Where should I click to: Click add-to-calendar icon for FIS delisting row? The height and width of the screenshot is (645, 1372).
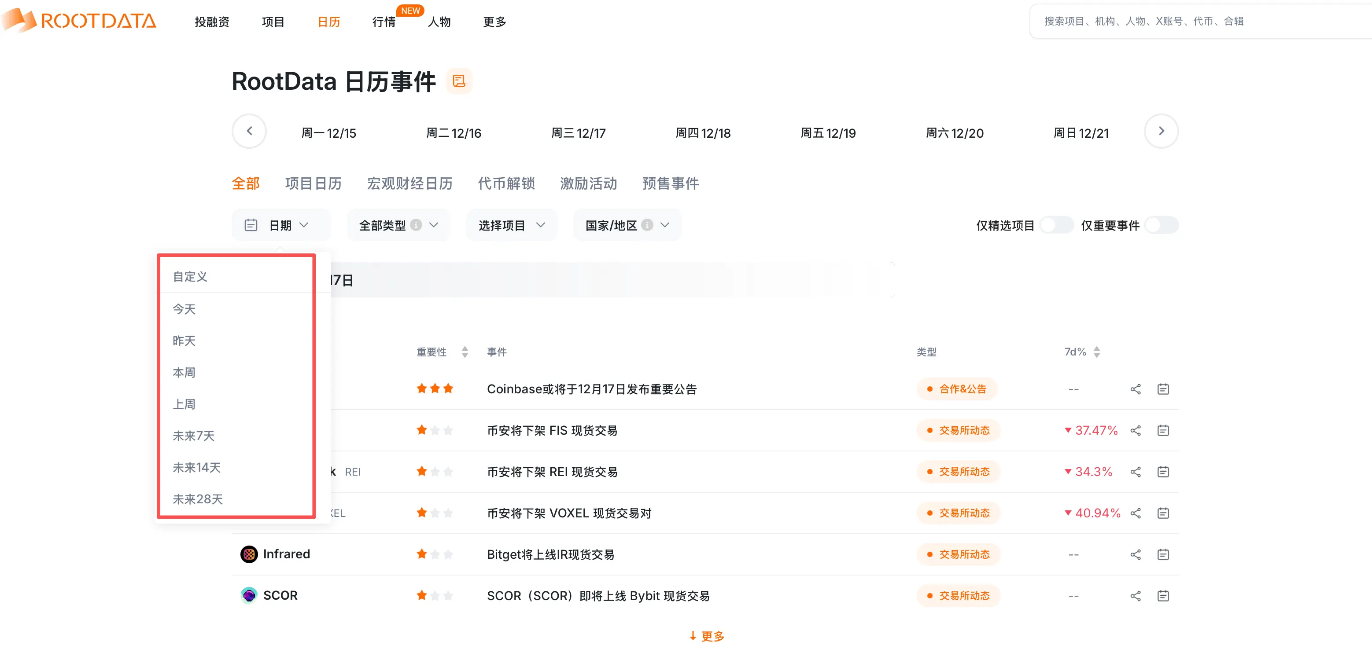pos(1163,430)
